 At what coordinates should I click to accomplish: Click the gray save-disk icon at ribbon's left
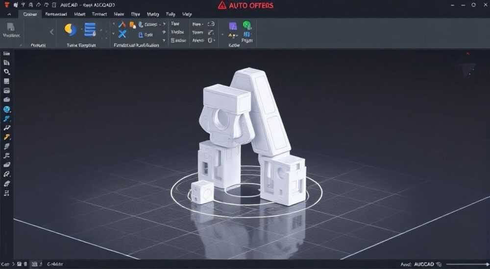click(x=11, y=27)
